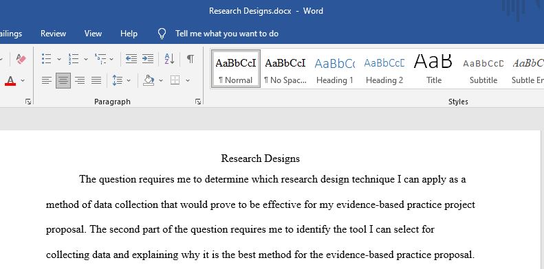Click the Borders icon
The width and height of the screenshot is (544, 269).
coord(175,80)
